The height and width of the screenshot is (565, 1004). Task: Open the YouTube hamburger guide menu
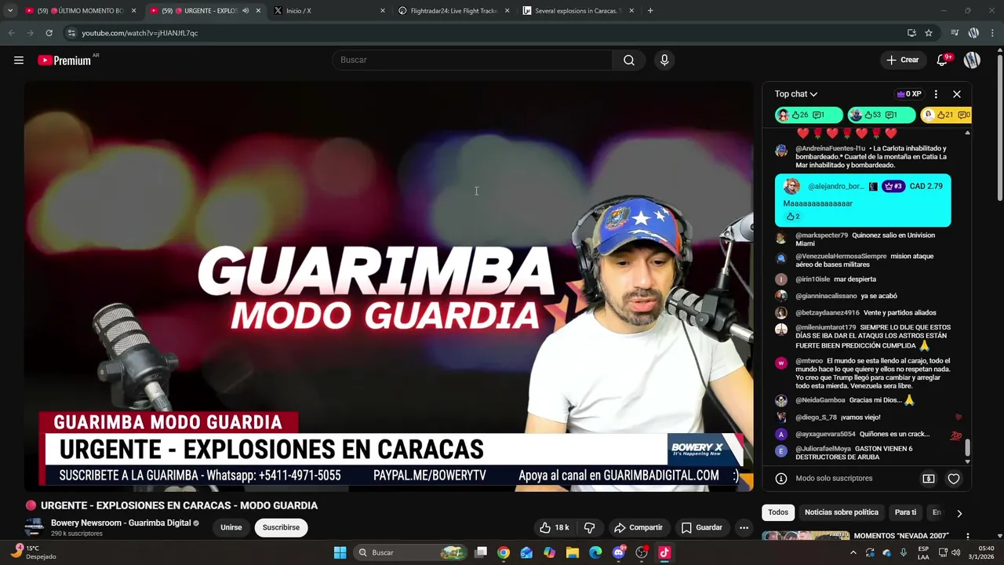(19, 60)
